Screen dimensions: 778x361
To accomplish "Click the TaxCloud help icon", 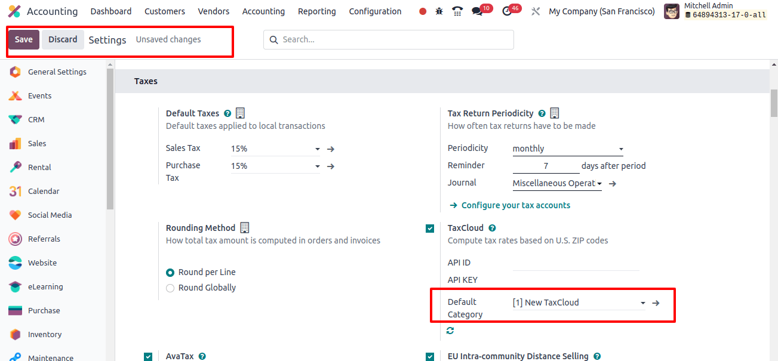I will [x=492, y=228].
